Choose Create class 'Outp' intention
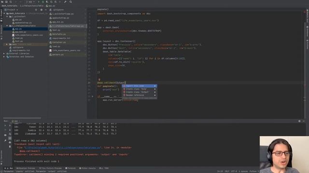This screenshot has width=309, height=173. point(140,89)
